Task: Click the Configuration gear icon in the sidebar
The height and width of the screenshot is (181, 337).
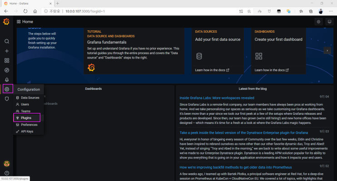Action: coord(7,89)
